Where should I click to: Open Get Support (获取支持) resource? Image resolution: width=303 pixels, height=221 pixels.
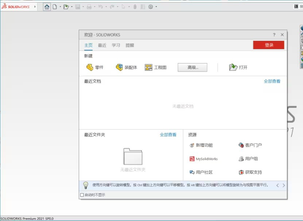250,172
